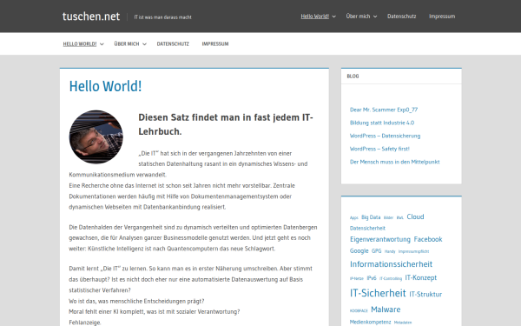Select the 'Cloud' tag
Viewport: 521px width, 326px height.
pos(415,216)
